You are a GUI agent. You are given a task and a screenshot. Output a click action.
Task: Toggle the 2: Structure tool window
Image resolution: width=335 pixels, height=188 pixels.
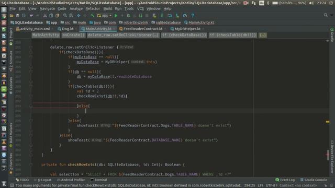tap(11, 61)
